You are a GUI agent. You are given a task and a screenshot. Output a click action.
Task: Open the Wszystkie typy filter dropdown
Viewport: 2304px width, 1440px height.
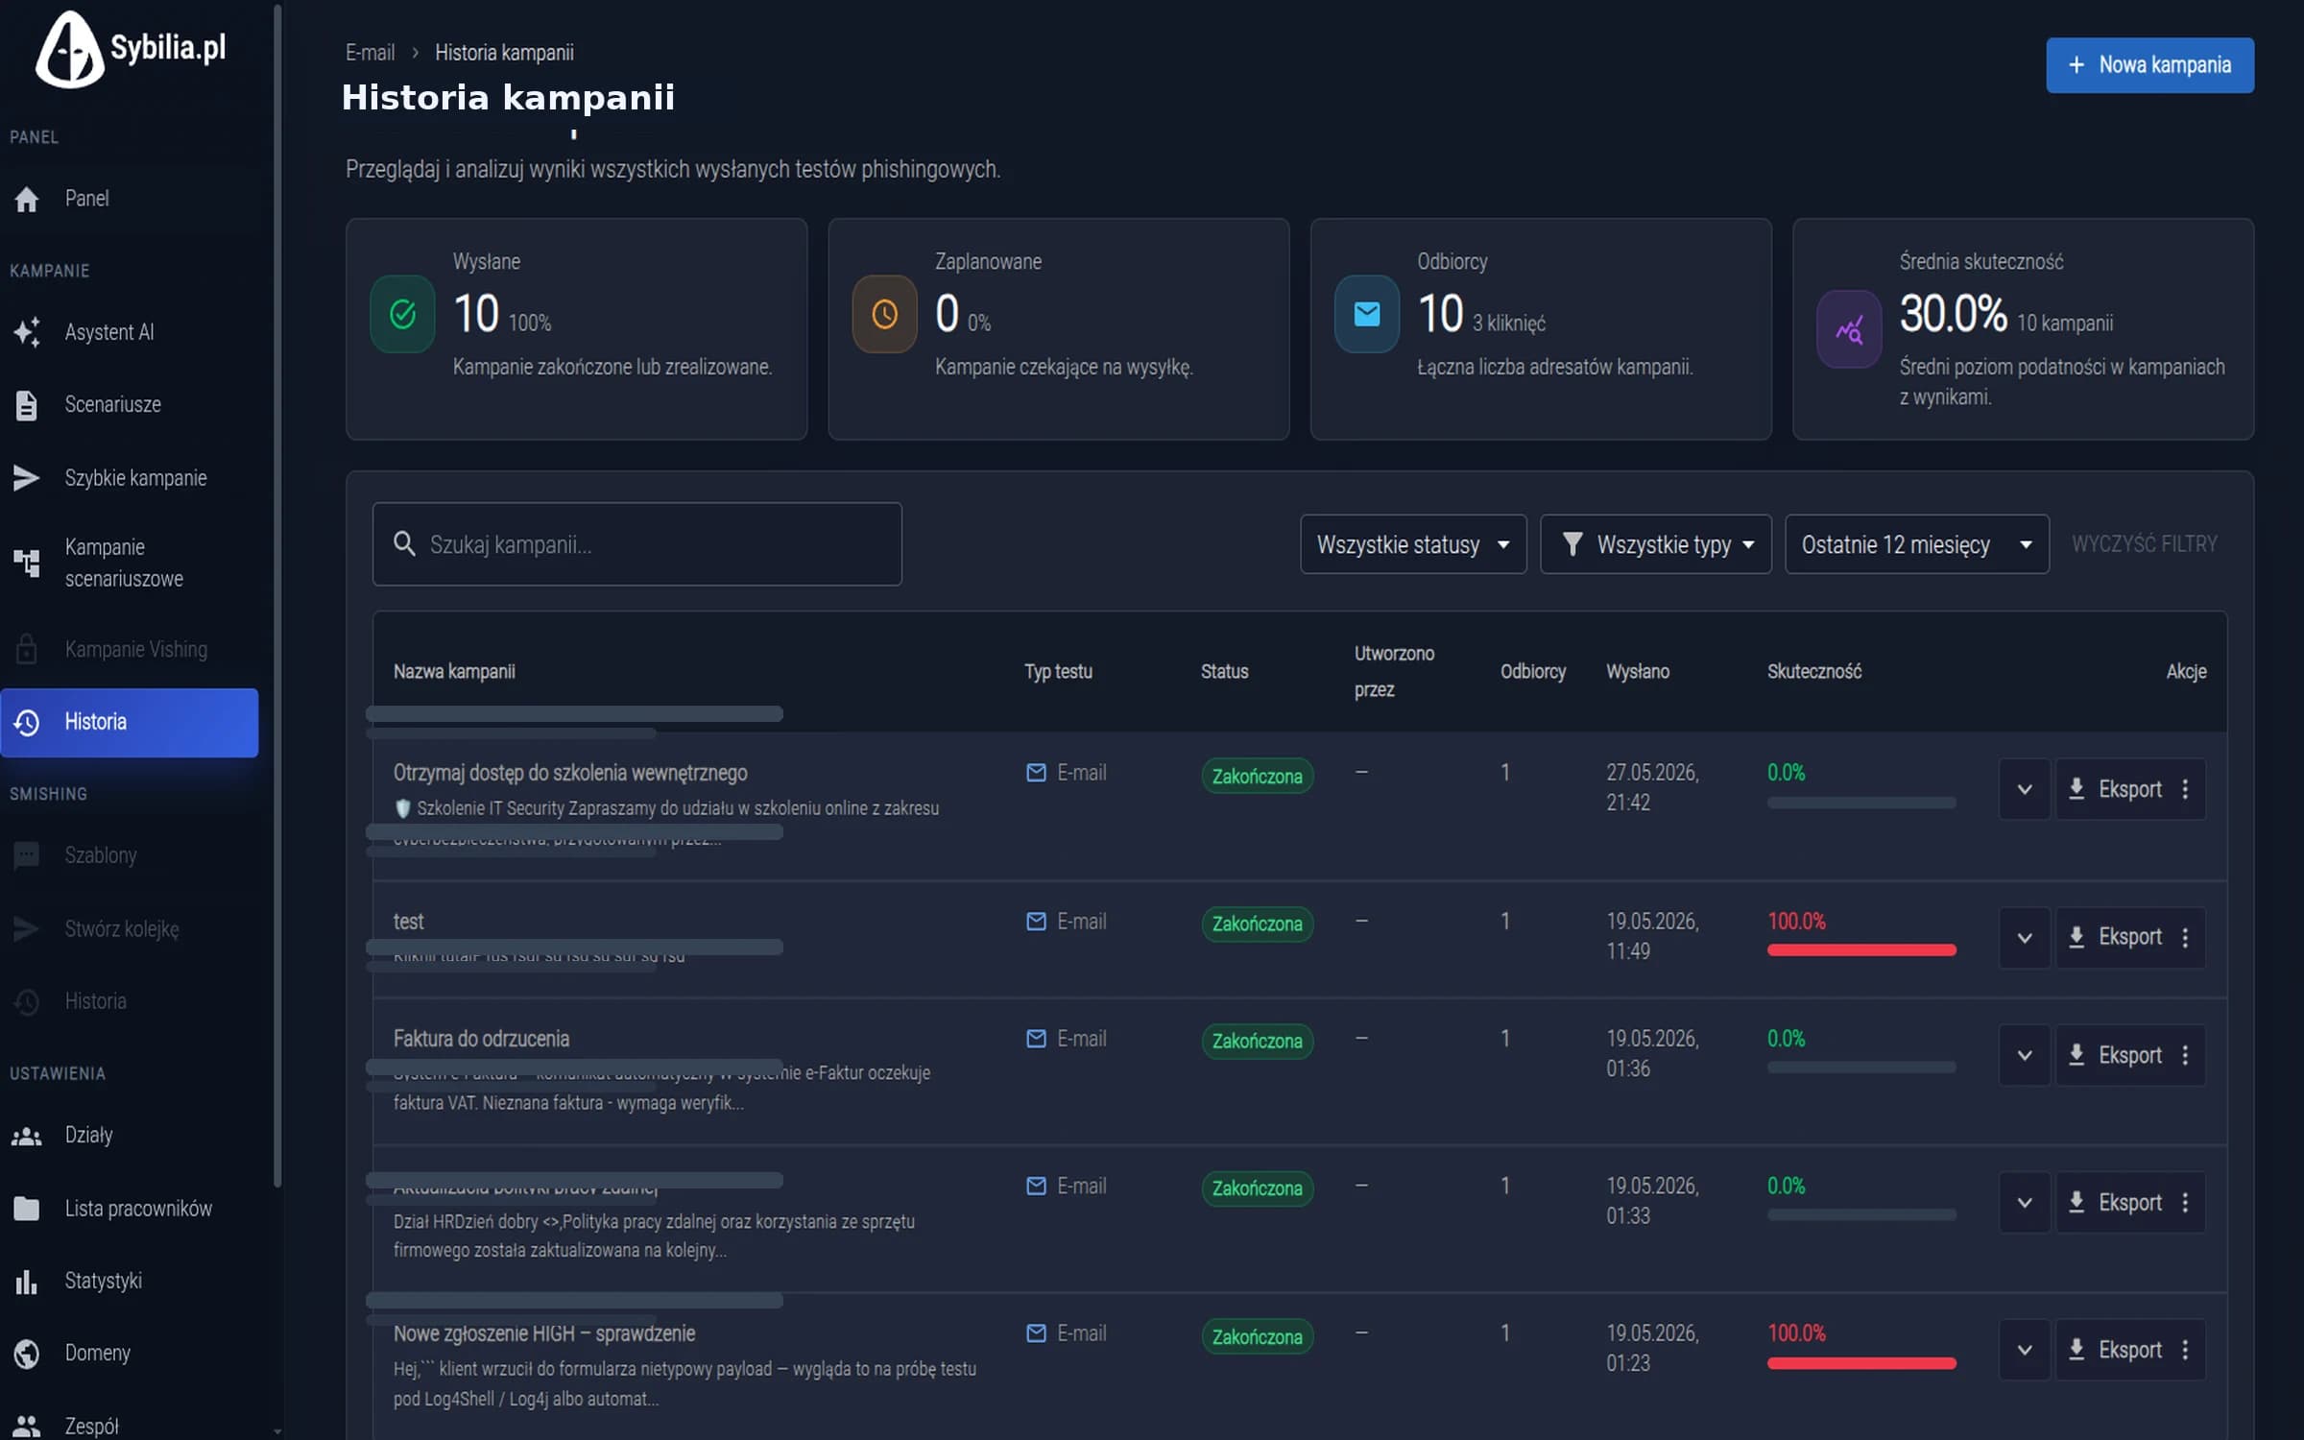[x=1656, y=544]
